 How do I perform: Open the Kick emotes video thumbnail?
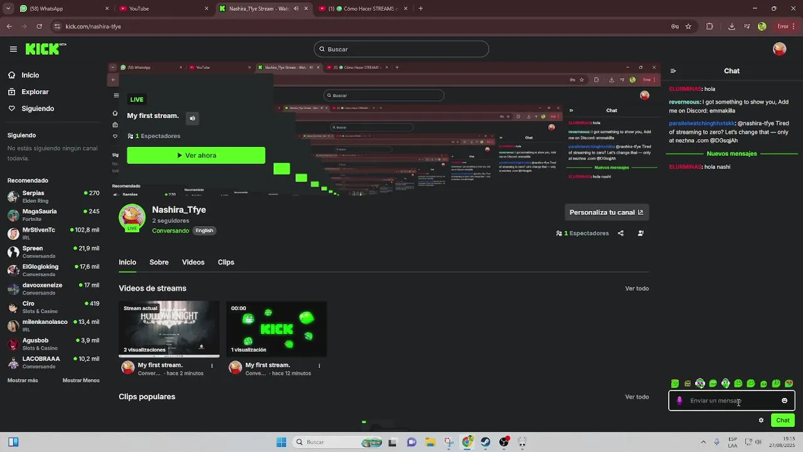tap(277, 329)
